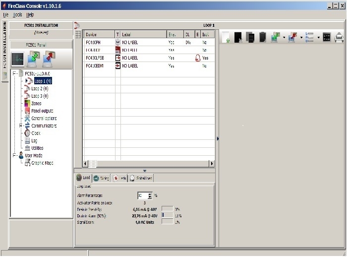
Task: Open Clock in the tree
Action: 36,133
